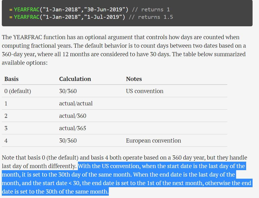
Task: Click 30/360 in the basis 4 row
Action: click(68, 141)
